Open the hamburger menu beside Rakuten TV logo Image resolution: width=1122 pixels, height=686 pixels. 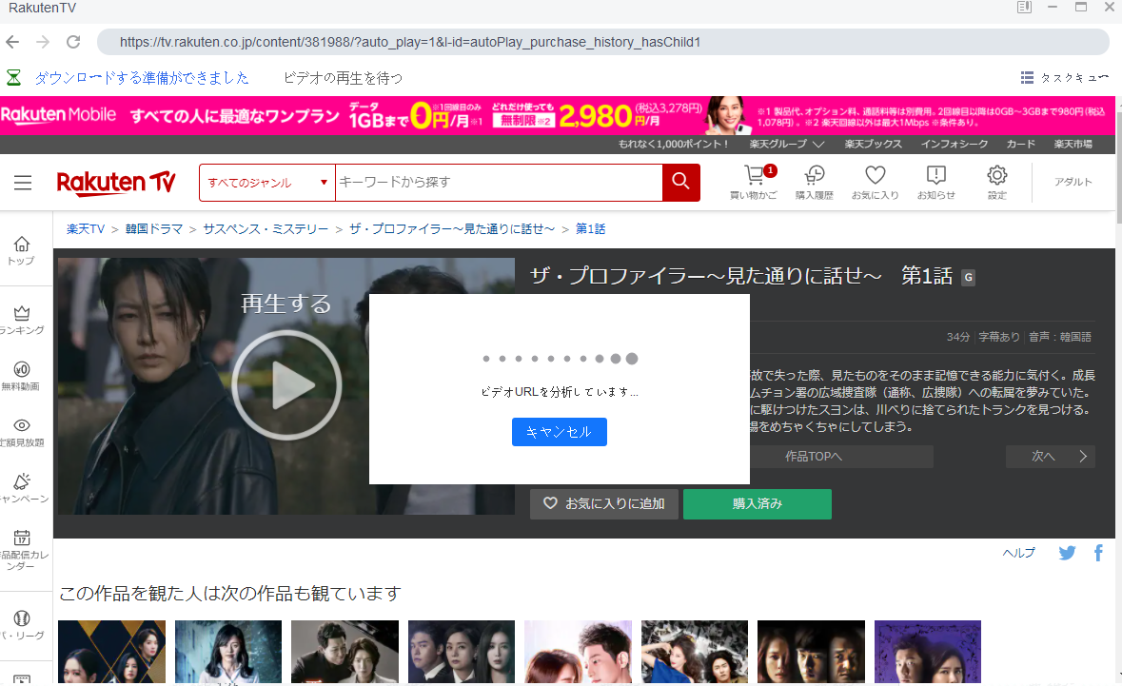[x=23, y=183]
